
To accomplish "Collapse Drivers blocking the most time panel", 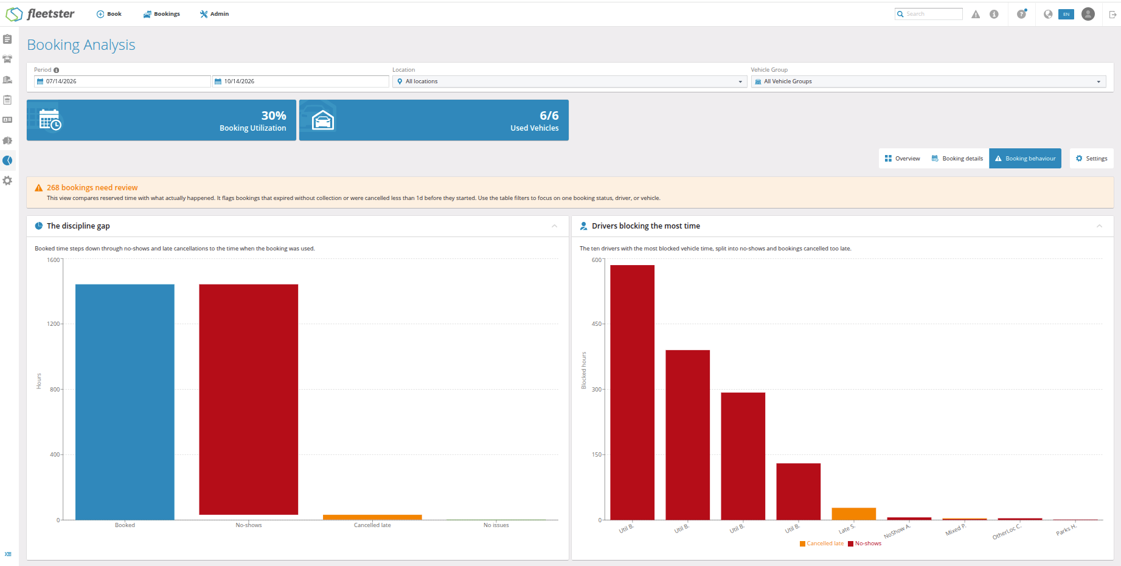I will 1099,226.
